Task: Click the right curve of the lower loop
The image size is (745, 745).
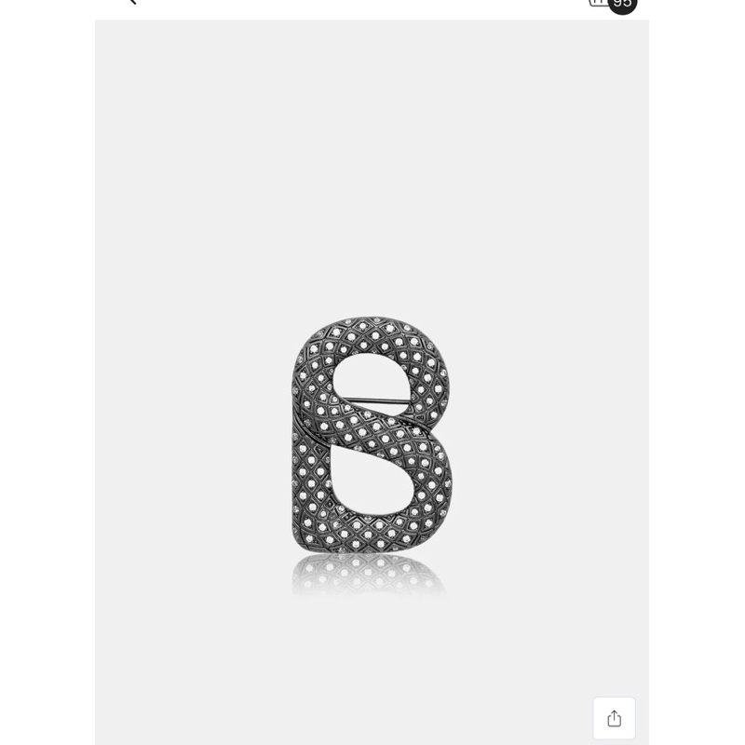Action: point(435,484)
